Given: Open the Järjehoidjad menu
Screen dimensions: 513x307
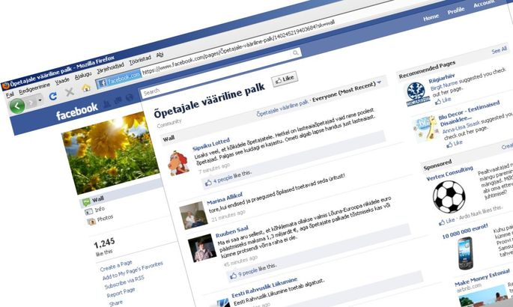Looking at the screenshot, I should click(111, 67).
